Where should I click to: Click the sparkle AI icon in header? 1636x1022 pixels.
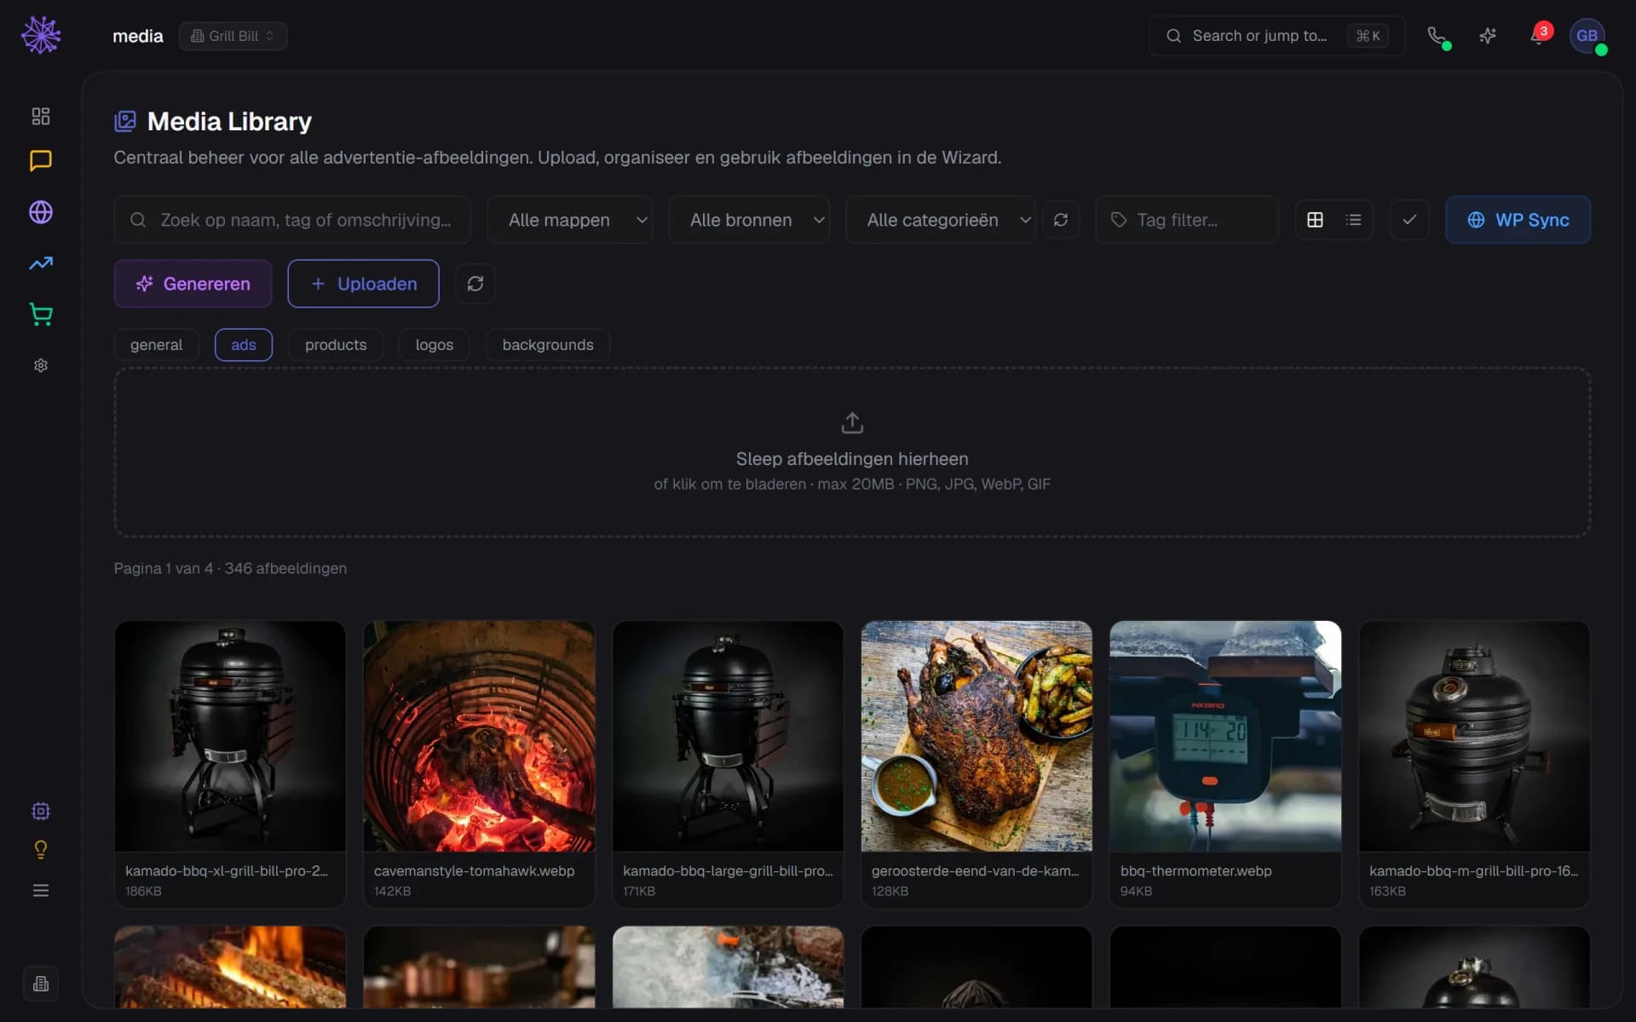pyautogui.click(x=1488, y=36)
